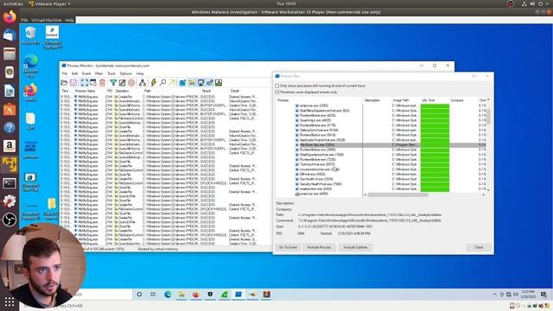Click the Include Process button
This screenshot has width=553, height=311.
[x=319, y=247]
